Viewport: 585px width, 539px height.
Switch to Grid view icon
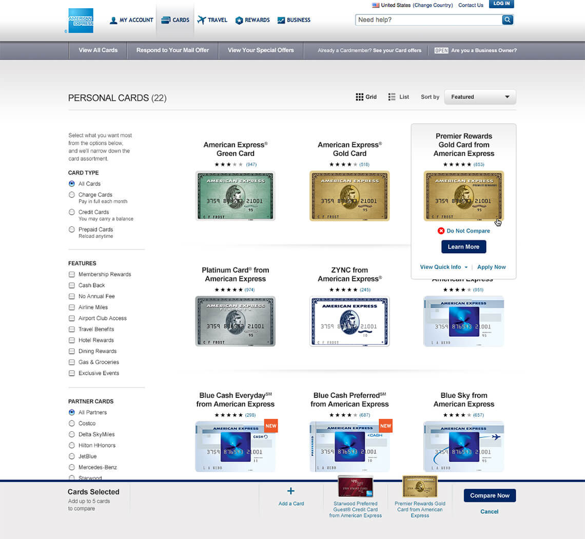[359, 97]
